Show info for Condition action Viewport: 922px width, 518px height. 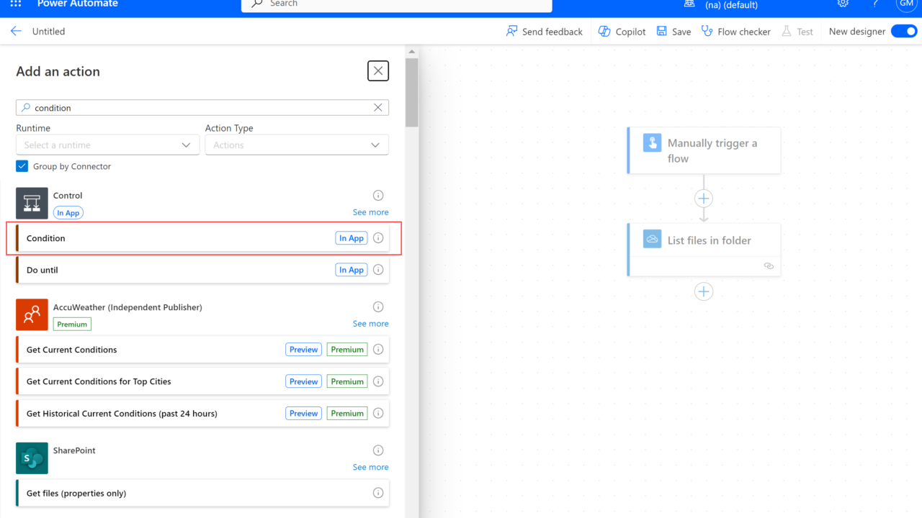coord(378,238)
